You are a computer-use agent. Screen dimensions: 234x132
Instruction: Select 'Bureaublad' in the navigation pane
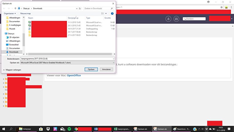(14, 45)
